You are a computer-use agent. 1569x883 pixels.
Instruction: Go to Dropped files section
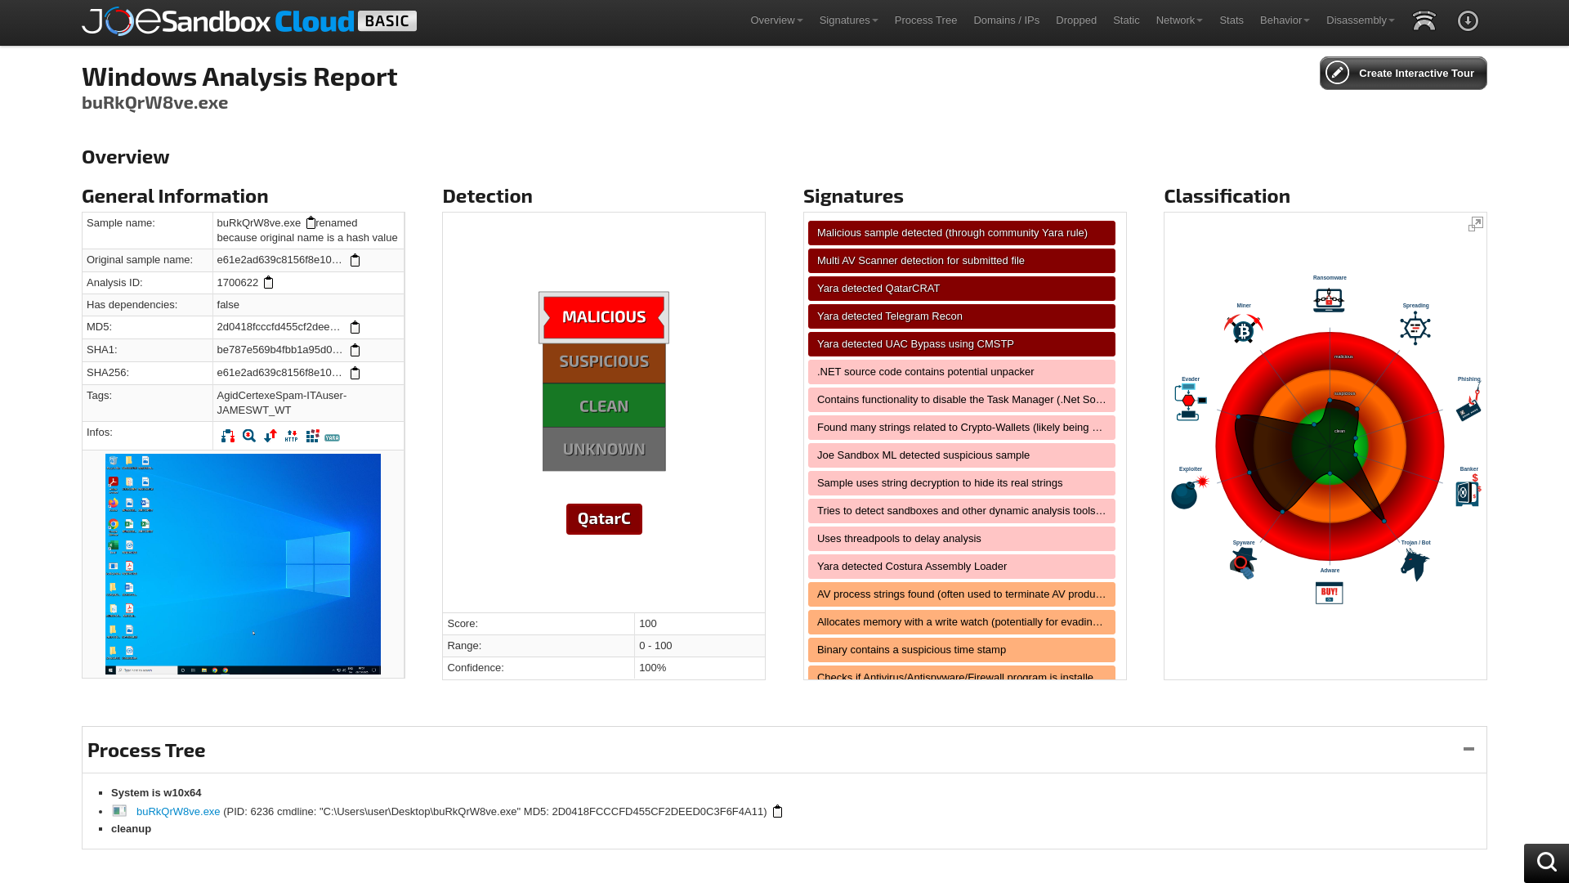click(x=1075, y=20)
